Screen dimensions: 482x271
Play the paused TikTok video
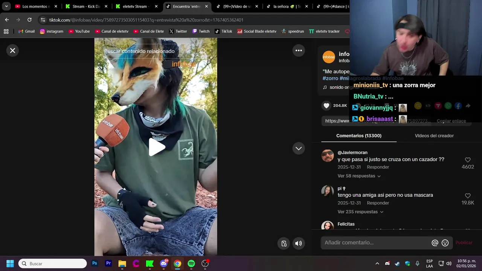157,147
